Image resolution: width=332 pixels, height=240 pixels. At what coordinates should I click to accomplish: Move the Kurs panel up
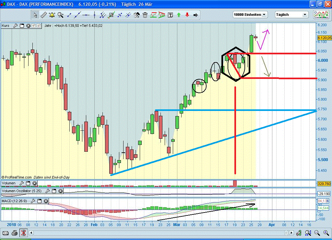(33, 26)
